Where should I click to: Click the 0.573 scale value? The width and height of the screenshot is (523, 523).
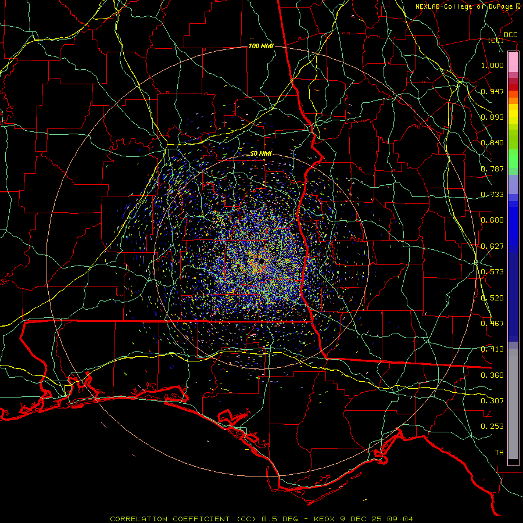[492, 271]
